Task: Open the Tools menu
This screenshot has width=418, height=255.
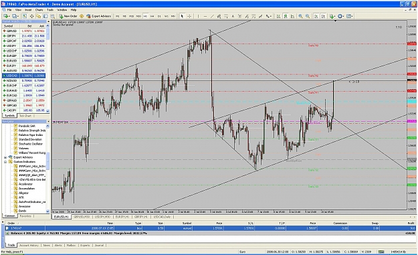Action: tap(50, 9)
